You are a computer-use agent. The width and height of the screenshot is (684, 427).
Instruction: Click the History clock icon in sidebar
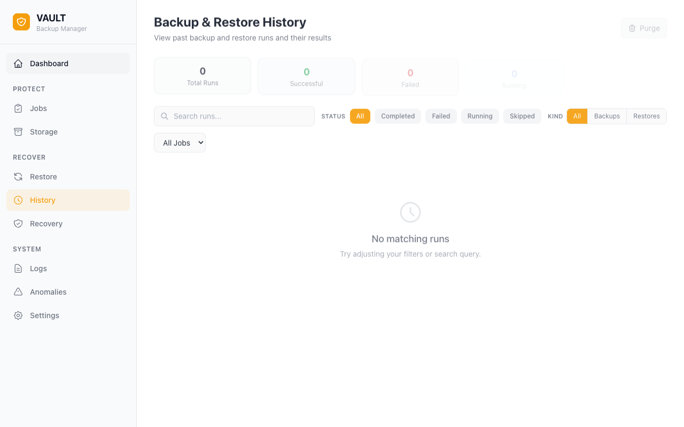[18, 200]
